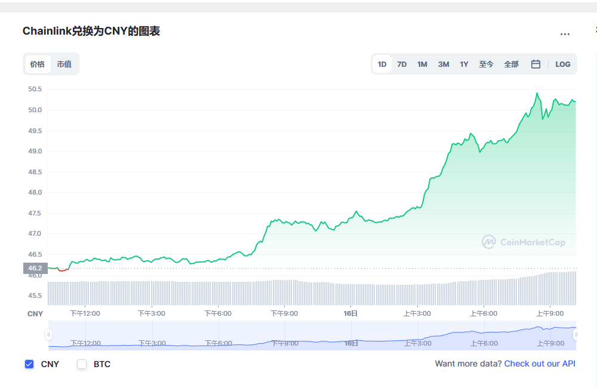The width and height of the screenshot is (597, 388).
Task: Enable the BTC checkbox
Action: (x=82, y=364)
